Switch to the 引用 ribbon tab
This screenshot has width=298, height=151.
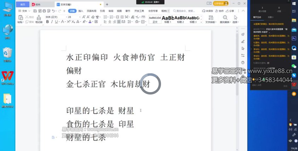point(102,11)
